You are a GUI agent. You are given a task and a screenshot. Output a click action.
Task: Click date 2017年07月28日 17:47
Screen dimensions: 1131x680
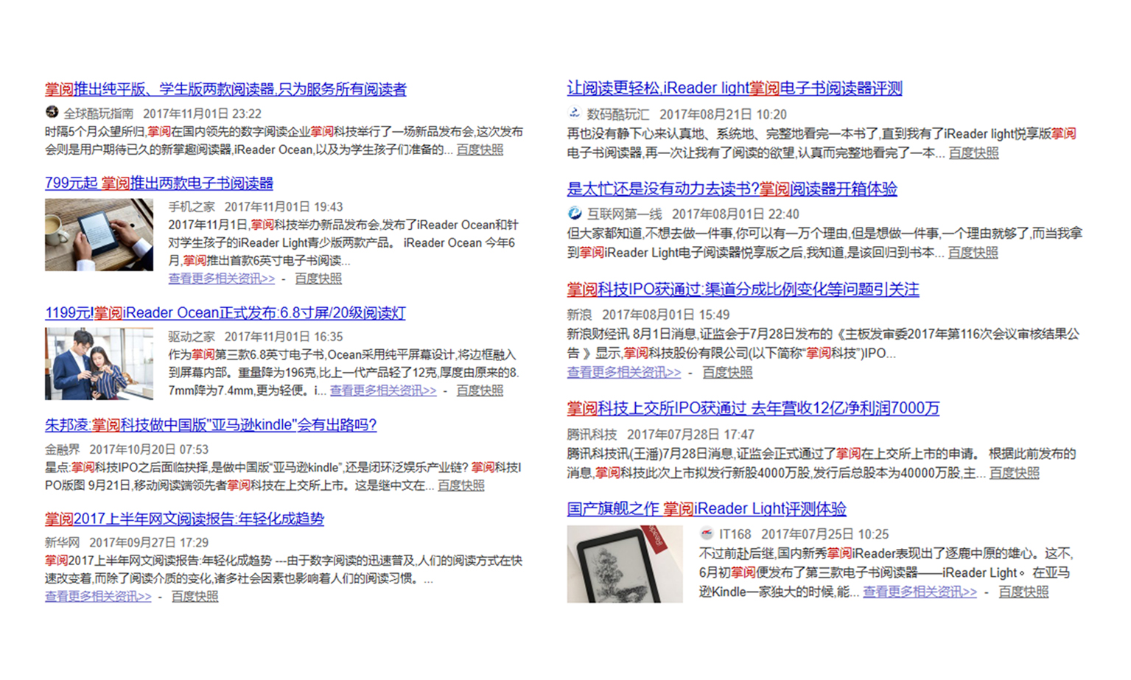[x=690, y=435]
